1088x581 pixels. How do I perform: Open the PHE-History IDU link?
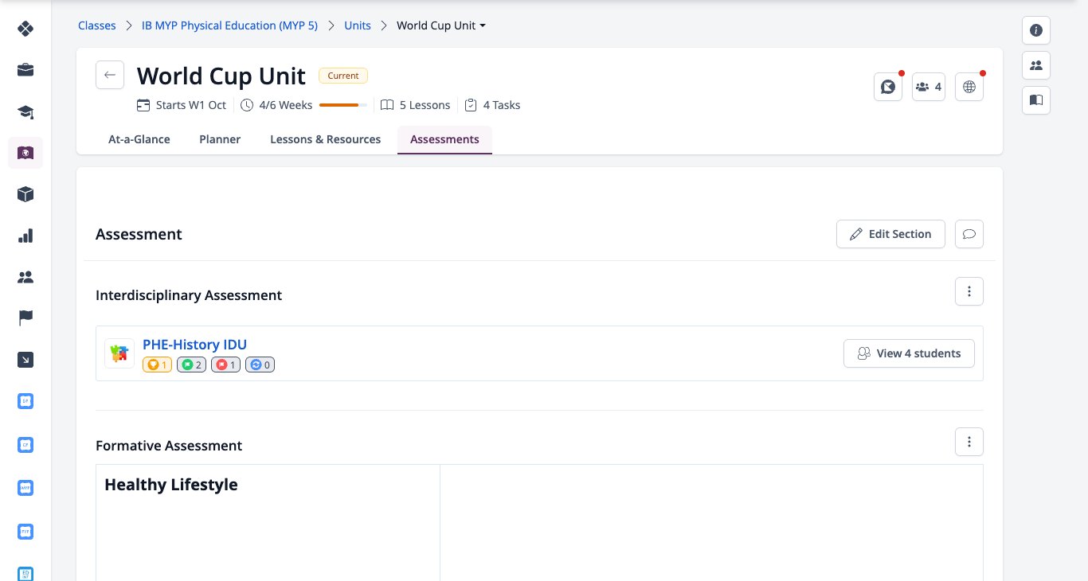click(194, 345)
